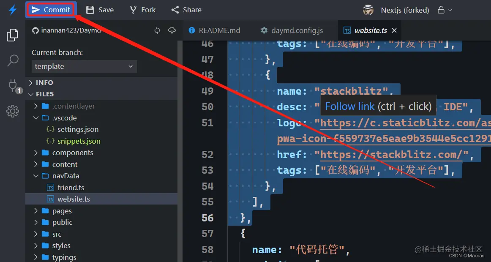Viewport: 491px width, 262px height.
Task: Close the website.ts tab with the X
Action: tap(394, 30)
